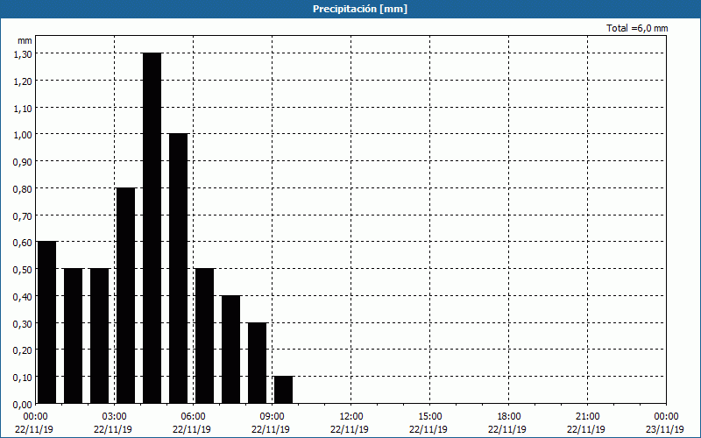Click the 0,90 y-axis label
The width and height of the screenshot is (701, 438).
[23, 162]
